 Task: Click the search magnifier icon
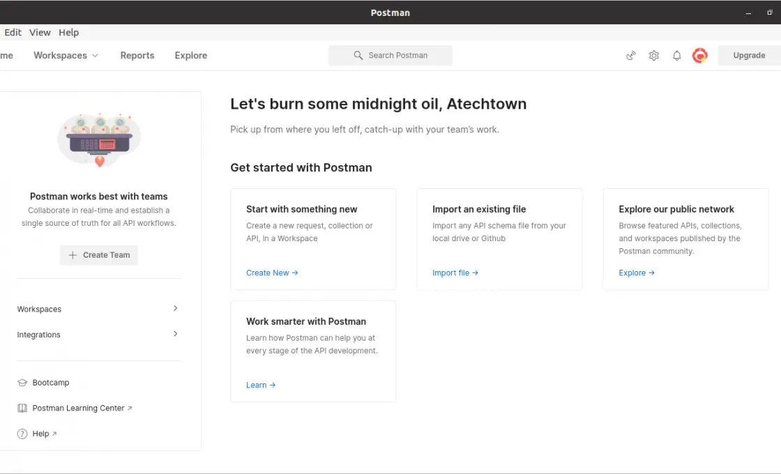358,55
